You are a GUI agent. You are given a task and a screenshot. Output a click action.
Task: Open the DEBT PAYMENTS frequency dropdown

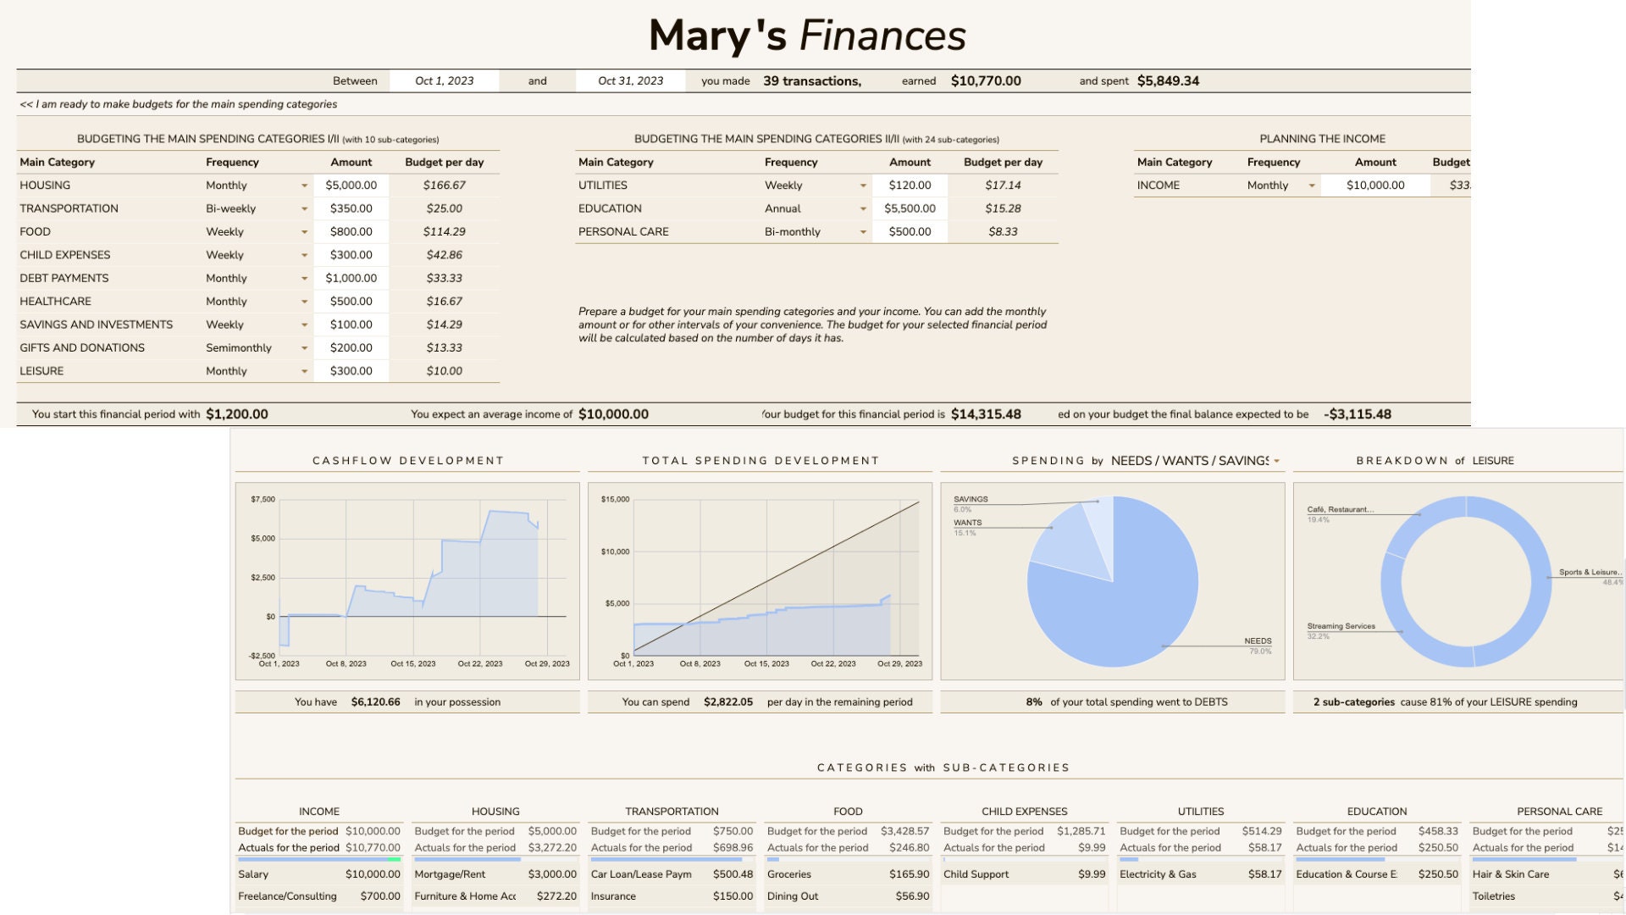point(305,278)
